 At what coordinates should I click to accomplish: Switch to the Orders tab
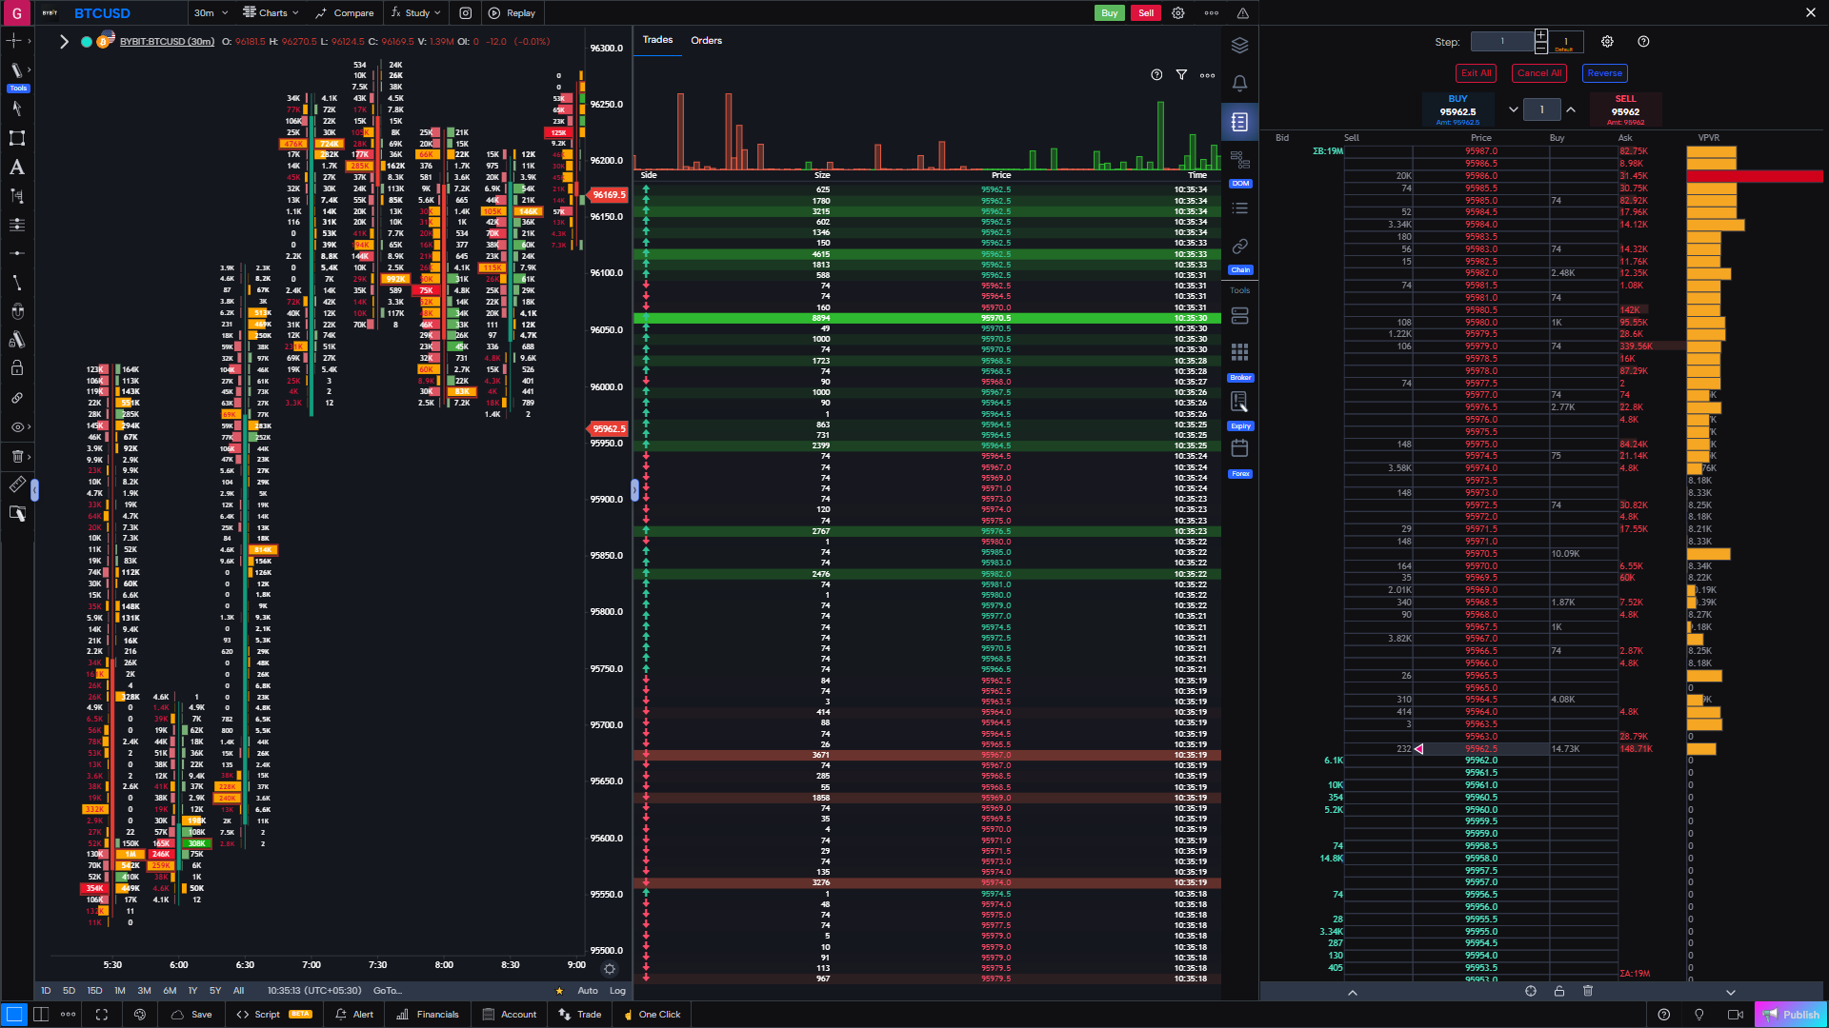tap(705, 41)
